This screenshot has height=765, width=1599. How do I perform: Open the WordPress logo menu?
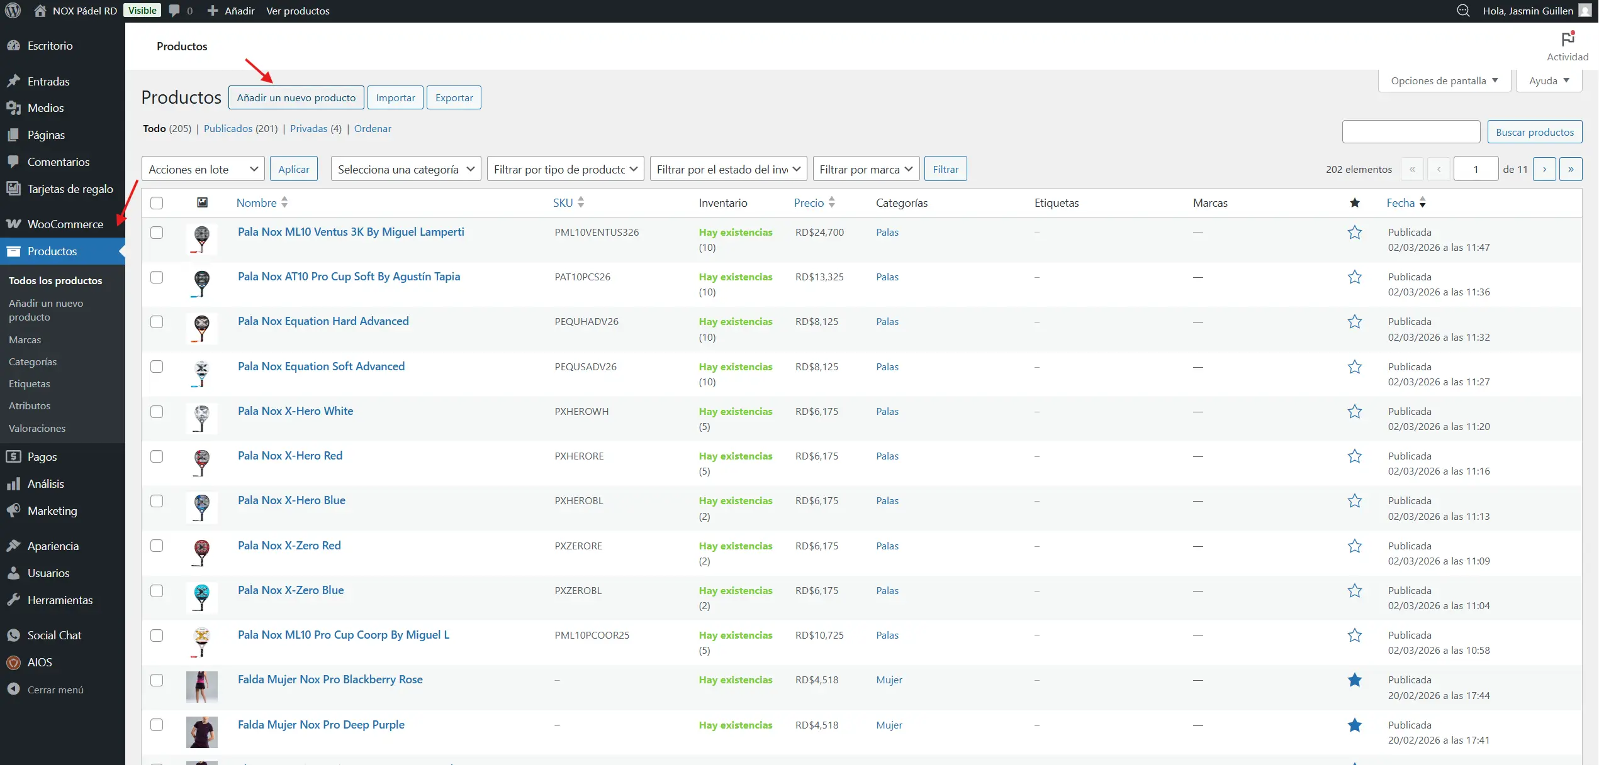click(x=13, y=11)
